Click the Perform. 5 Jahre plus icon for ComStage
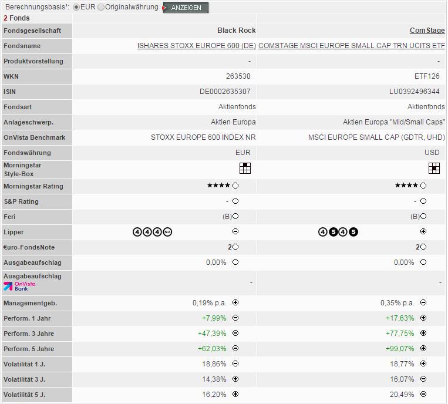This screenshot has height=404, width=448. tap(423, 348)
